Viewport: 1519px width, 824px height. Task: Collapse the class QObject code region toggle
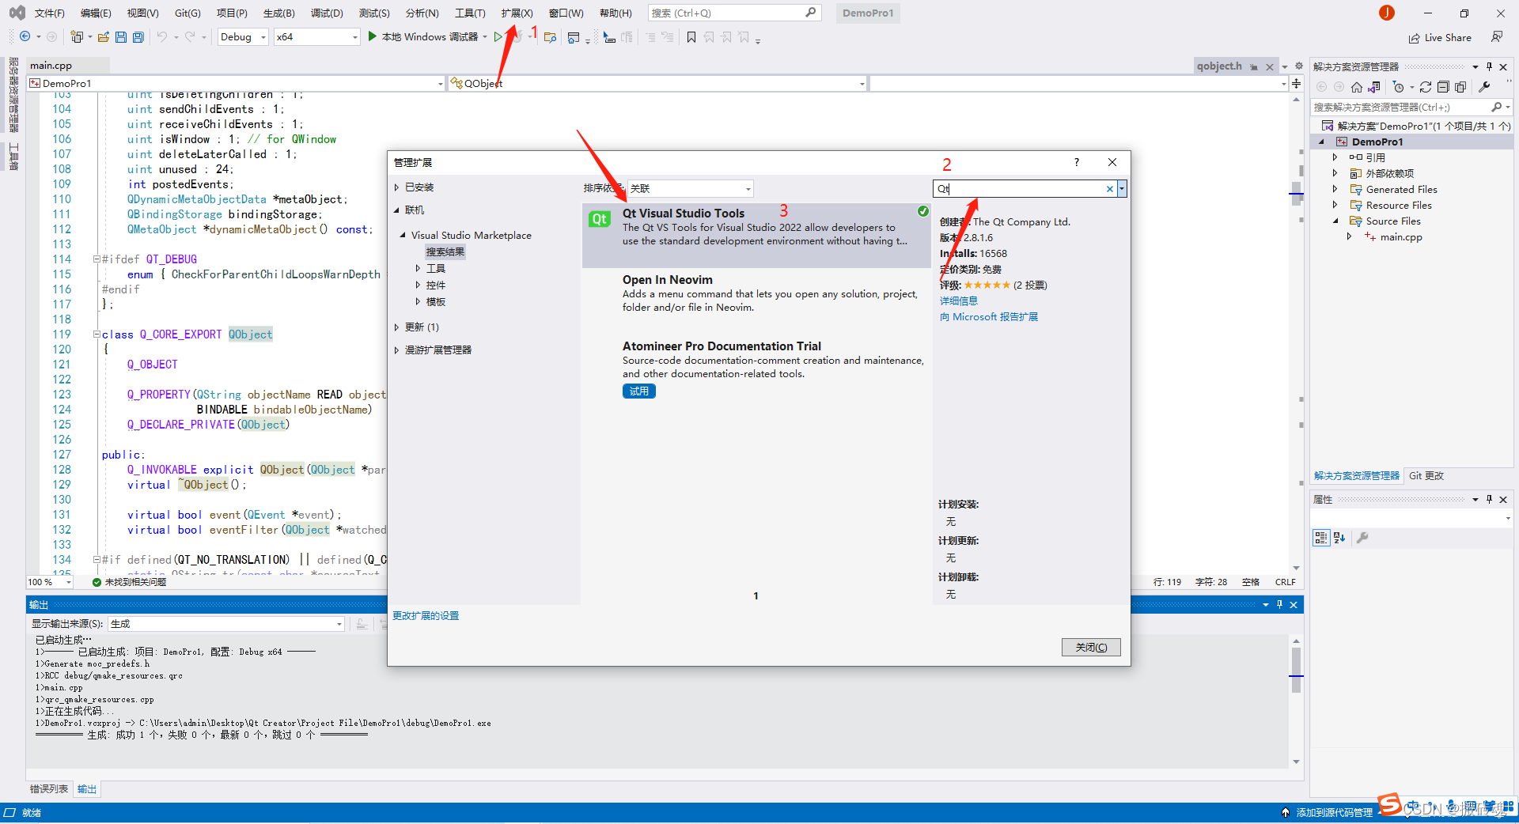point(97,334)
